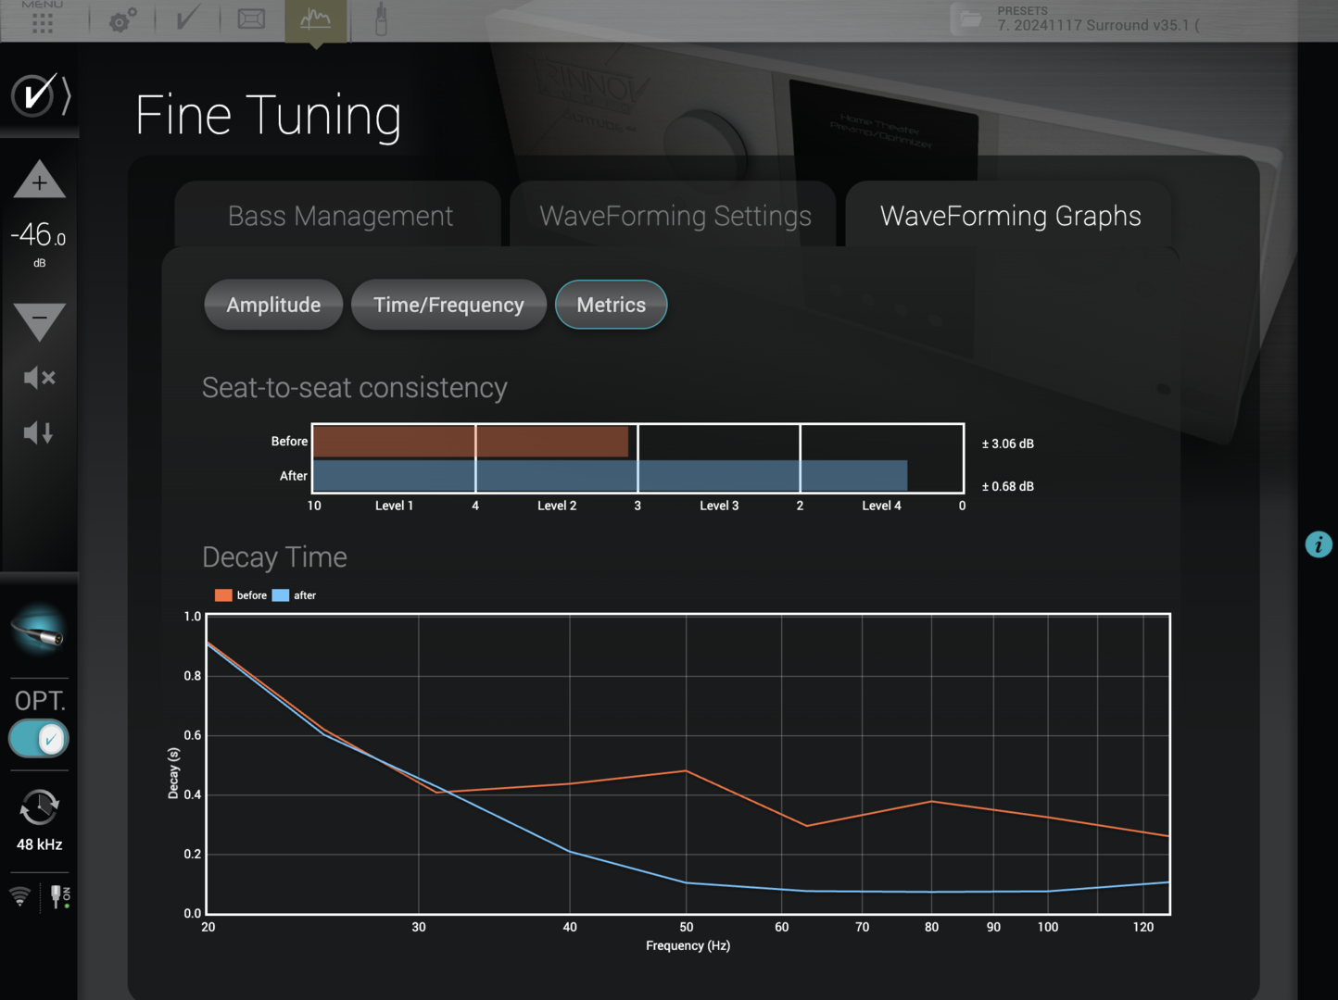Open the MENU grid icon
This screenshot has width=1338, height=1000.
pyautogui.click(x=42, y=20)
